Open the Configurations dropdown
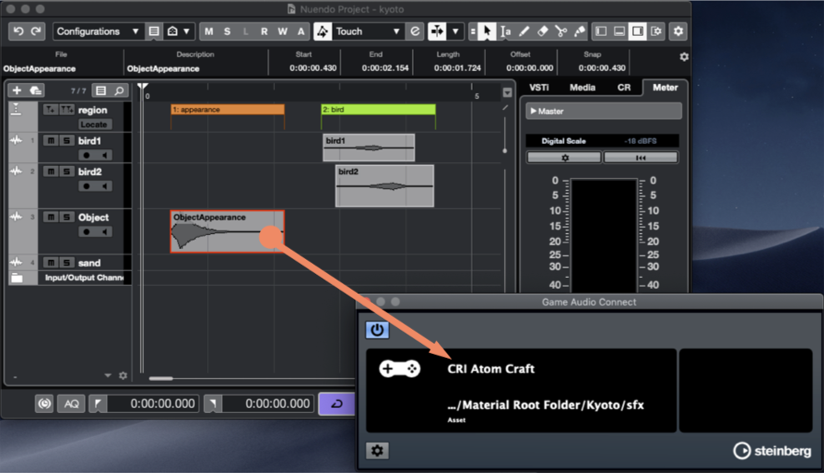The image size is (824, 473). point(98,32)
